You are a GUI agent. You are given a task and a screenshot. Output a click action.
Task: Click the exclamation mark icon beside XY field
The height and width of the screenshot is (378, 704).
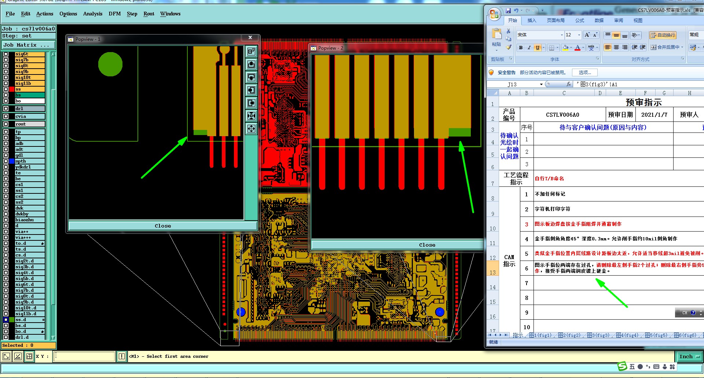click(x=122, y=356)
